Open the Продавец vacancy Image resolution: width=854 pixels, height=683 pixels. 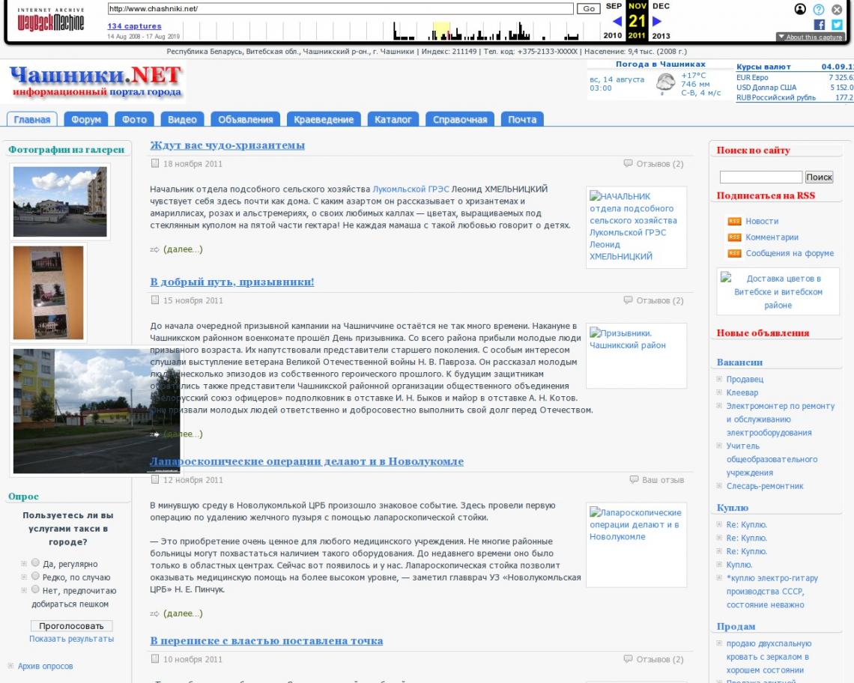745,379
